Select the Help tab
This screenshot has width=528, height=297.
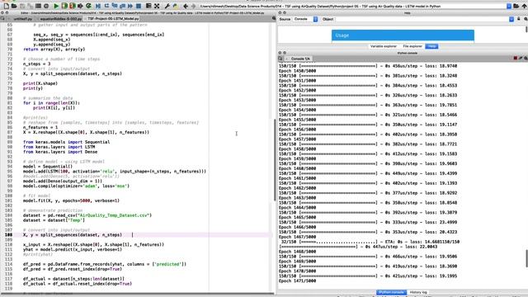[431, 46]
